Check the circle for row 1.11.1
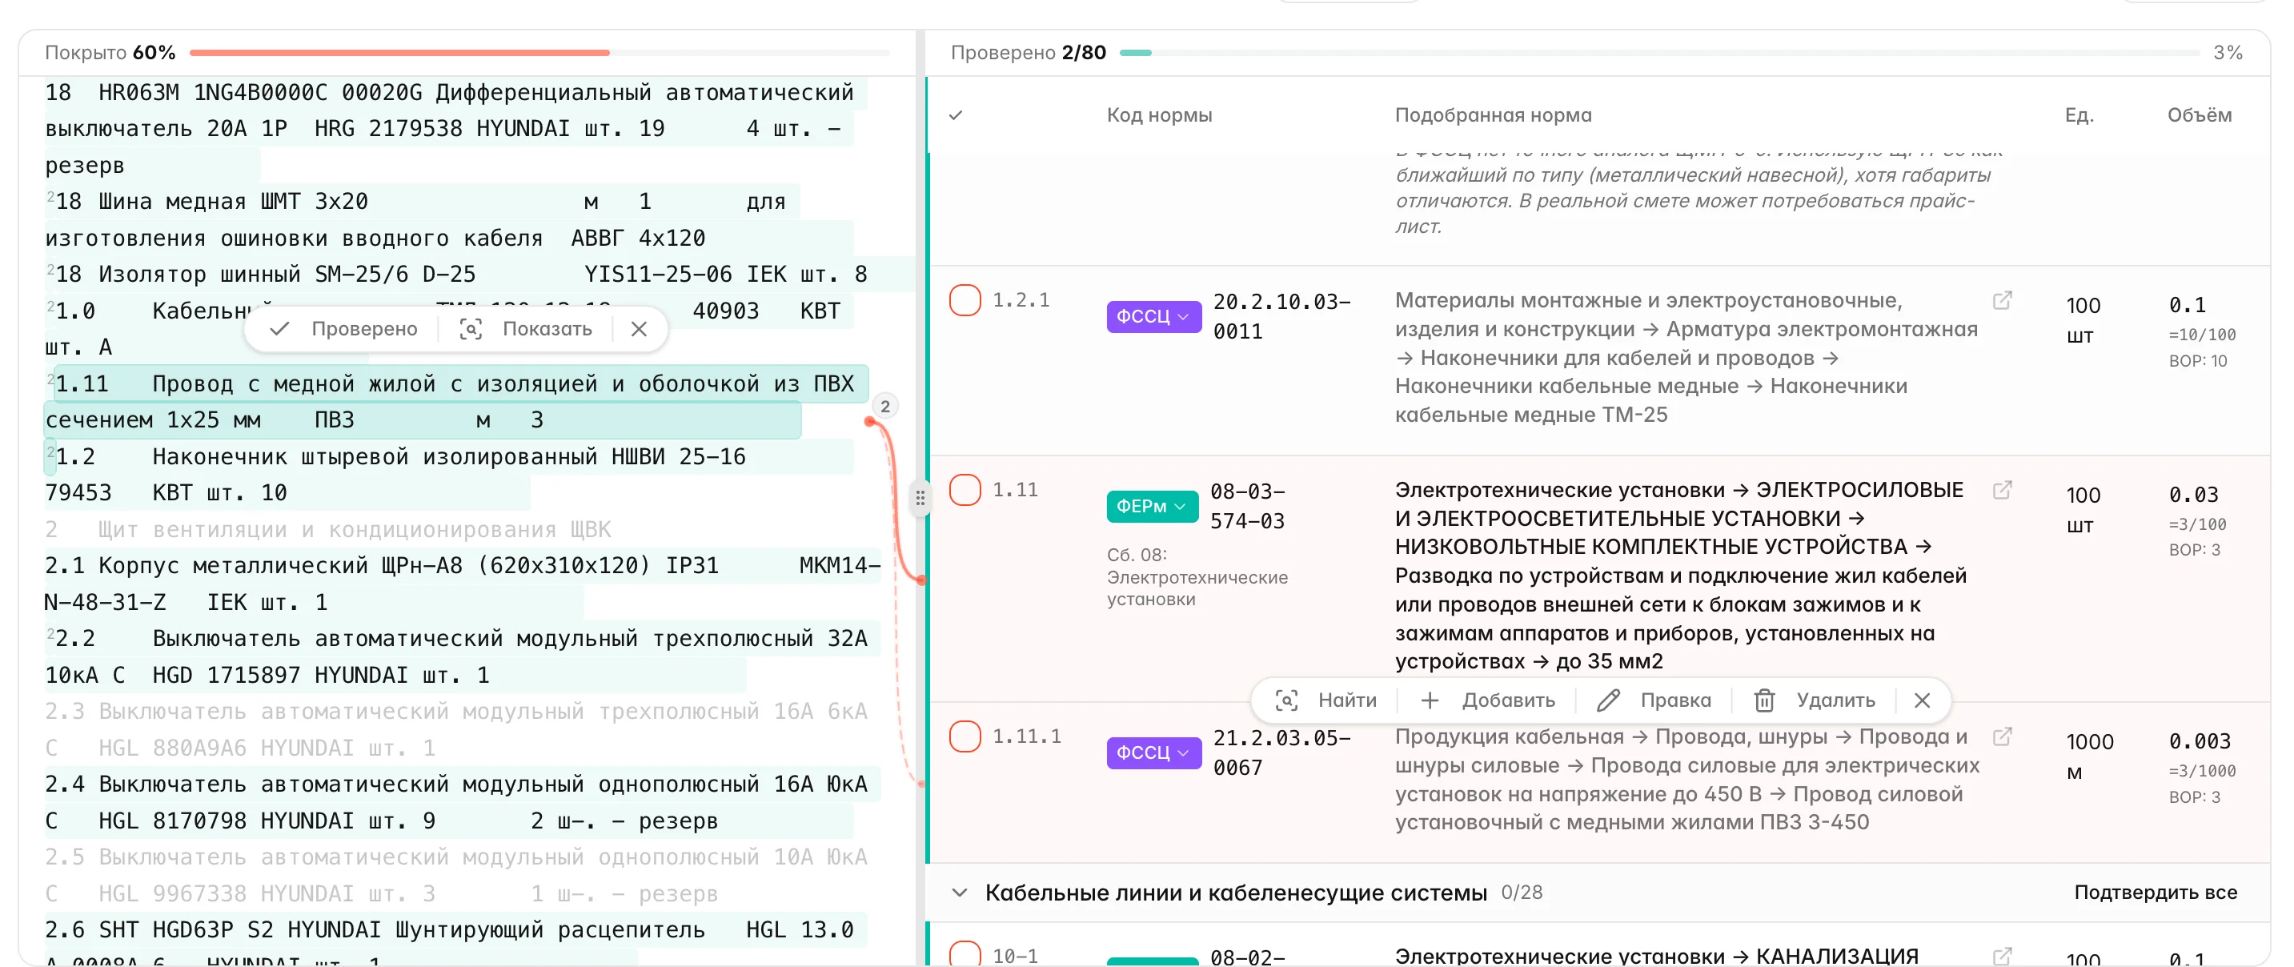This screenshot has height=967, width=2294. click(965, 736)
